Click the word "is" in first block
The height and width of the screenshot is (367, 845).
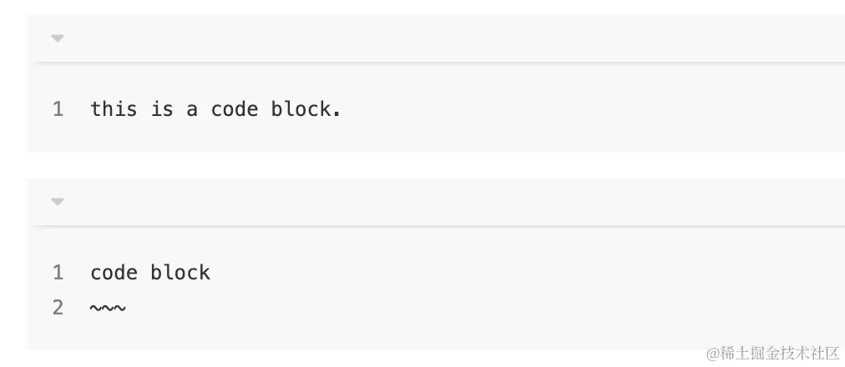click(x=162, y=109)
